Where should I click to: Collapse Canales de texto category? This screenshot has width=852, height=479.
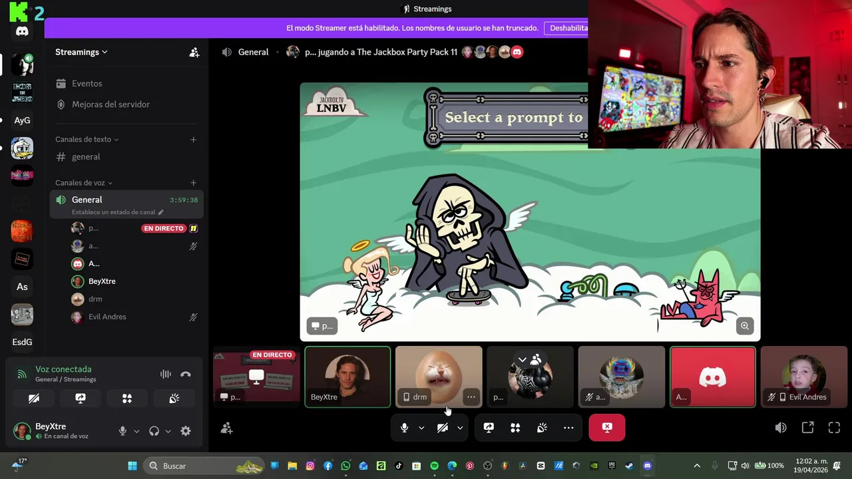click(x=87, y=139)
